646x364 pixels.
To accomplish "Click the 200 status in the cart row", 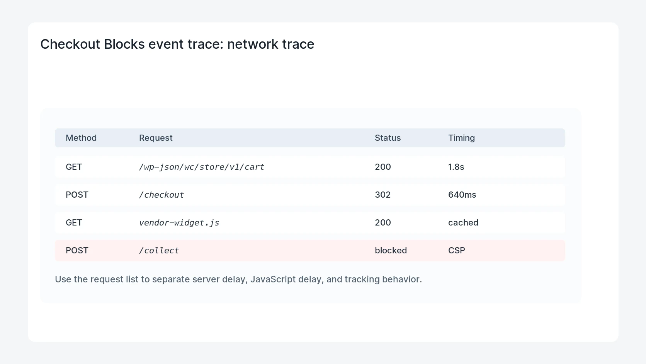I will 383,167.
